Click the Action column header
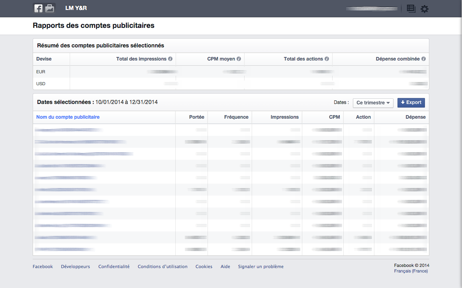462x288 pixels. [x=363, y=117]
